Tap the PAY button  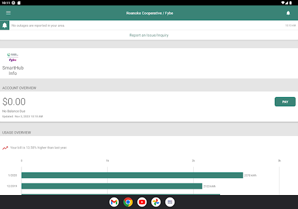(x=285, y=102)
